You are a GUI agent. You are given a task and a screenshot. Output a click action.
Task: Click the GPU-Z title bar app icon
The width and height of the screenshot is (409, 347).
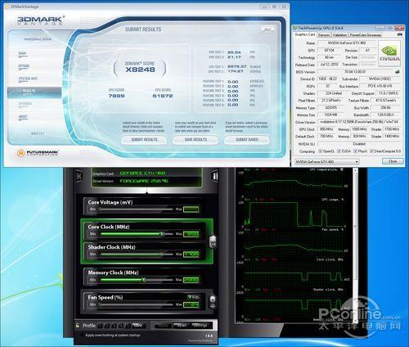[x=295, y=28]
